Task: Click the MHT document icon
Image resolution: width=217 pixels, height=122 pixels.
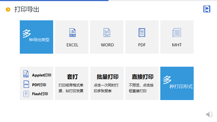Action: [177, 33]
